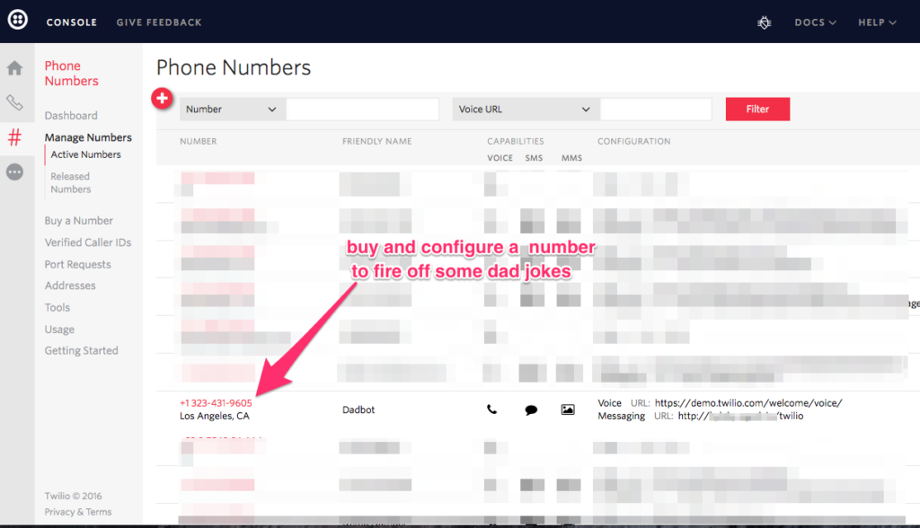
Task: Open the home icon in sidebar
Action: click(15, 68)
